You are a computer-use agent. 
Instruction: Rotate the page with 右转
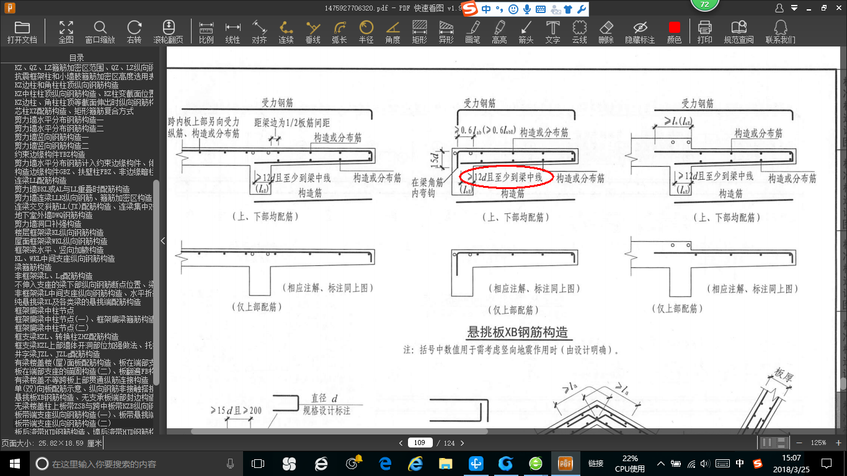pos(134,32)
